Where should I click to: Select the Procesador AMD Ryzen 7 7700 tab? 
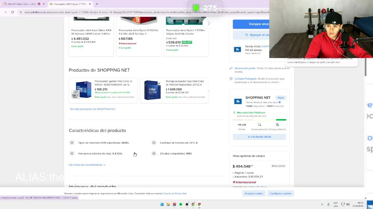coord(70,4)
